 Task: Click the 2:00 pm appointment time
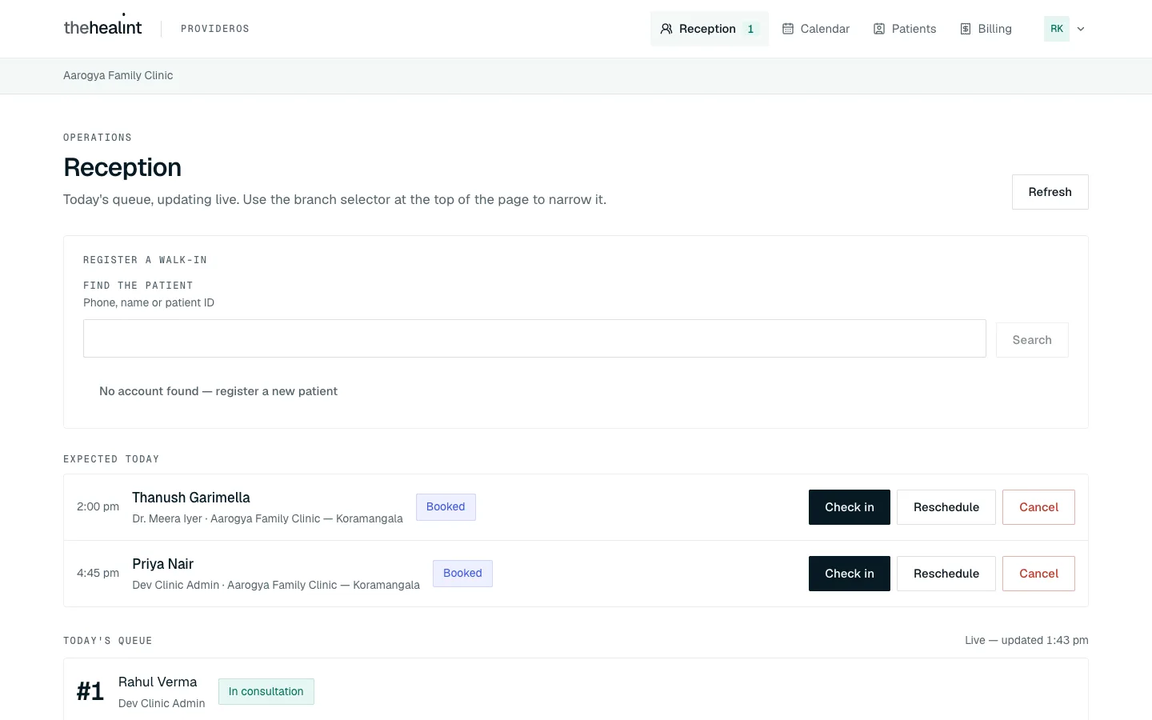(x=98, y=506)
